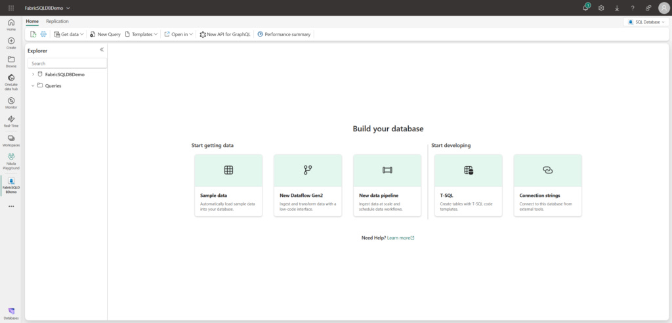Click the Explorer search field
The width and height of the screenshot is (672, 323).
[x=68, y=63]
